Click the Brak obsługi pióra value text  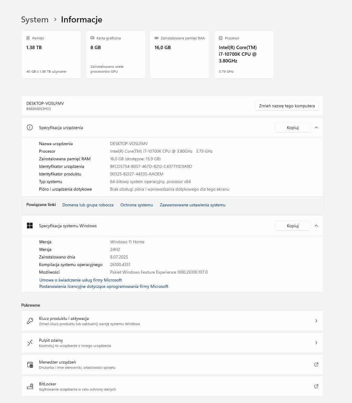point(170,189)
